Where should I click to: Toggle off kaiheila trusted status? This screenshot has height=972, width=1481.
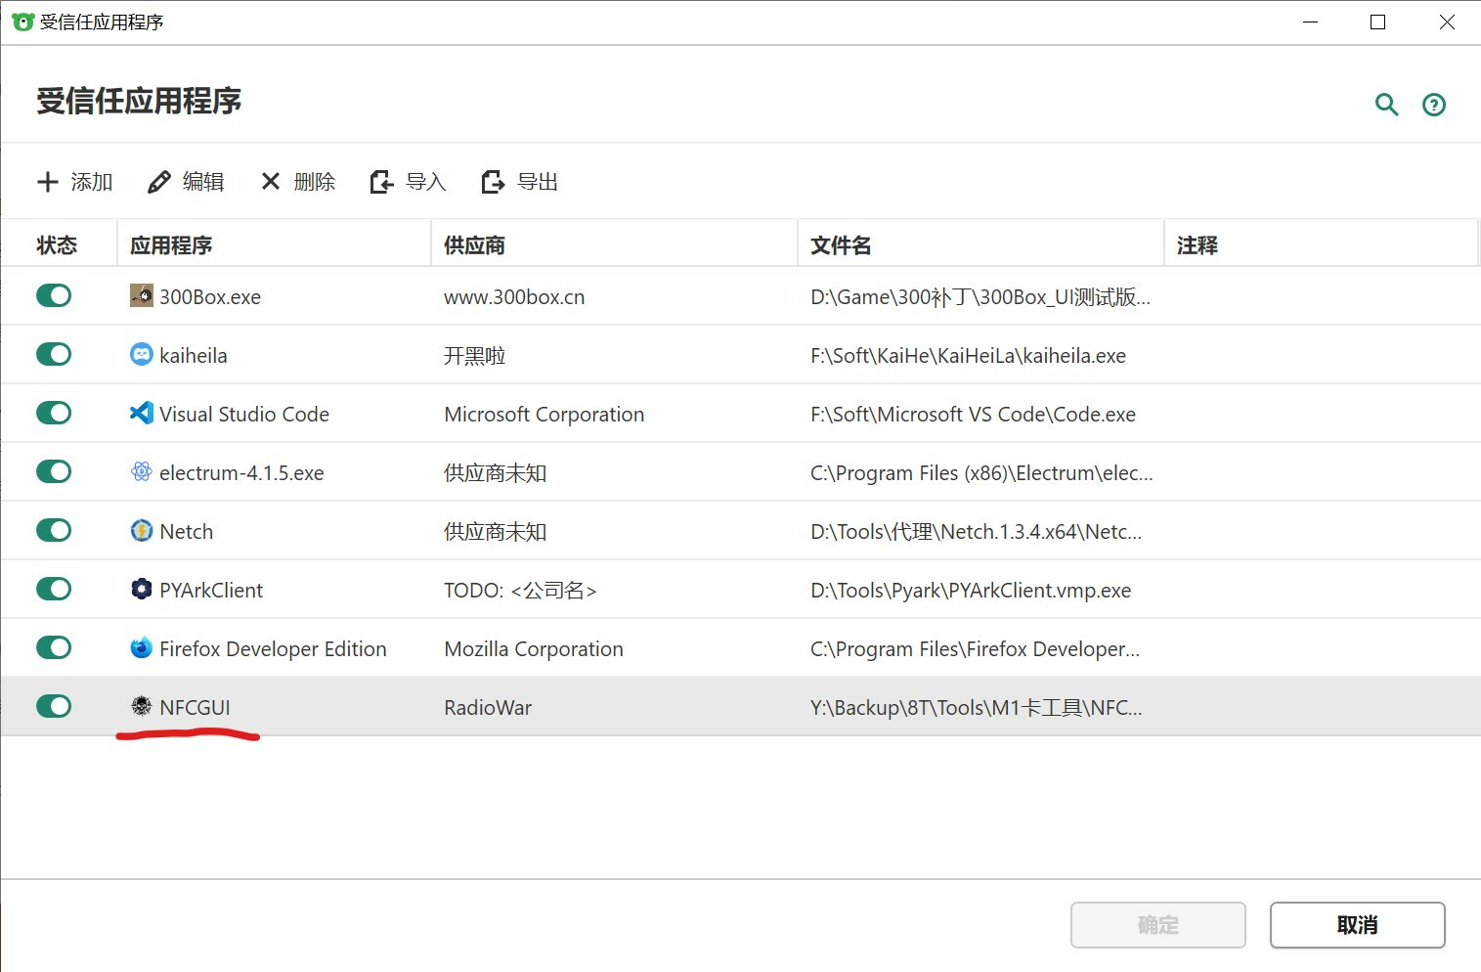tap(54, 354)
